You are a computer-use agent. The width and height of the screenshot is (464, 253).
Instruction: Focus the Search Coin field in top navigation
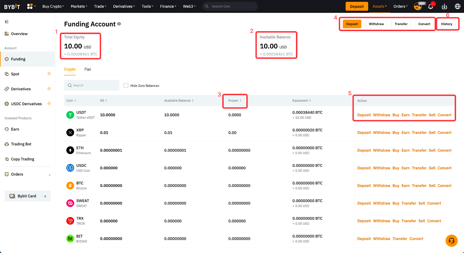(230, 6)
